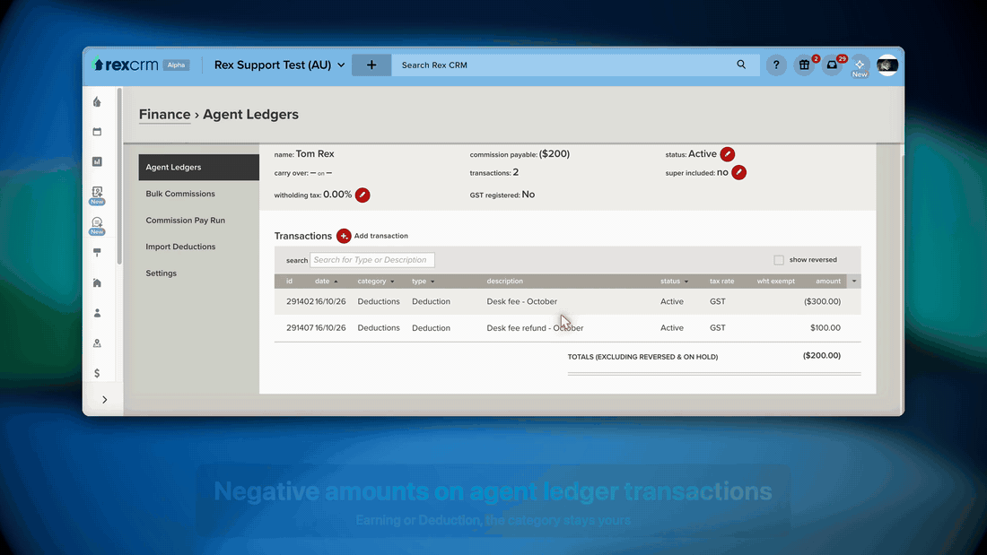Edit the super included pencil icon
The height and width of the screenshot is (555, 987).
tap(739, 172)
